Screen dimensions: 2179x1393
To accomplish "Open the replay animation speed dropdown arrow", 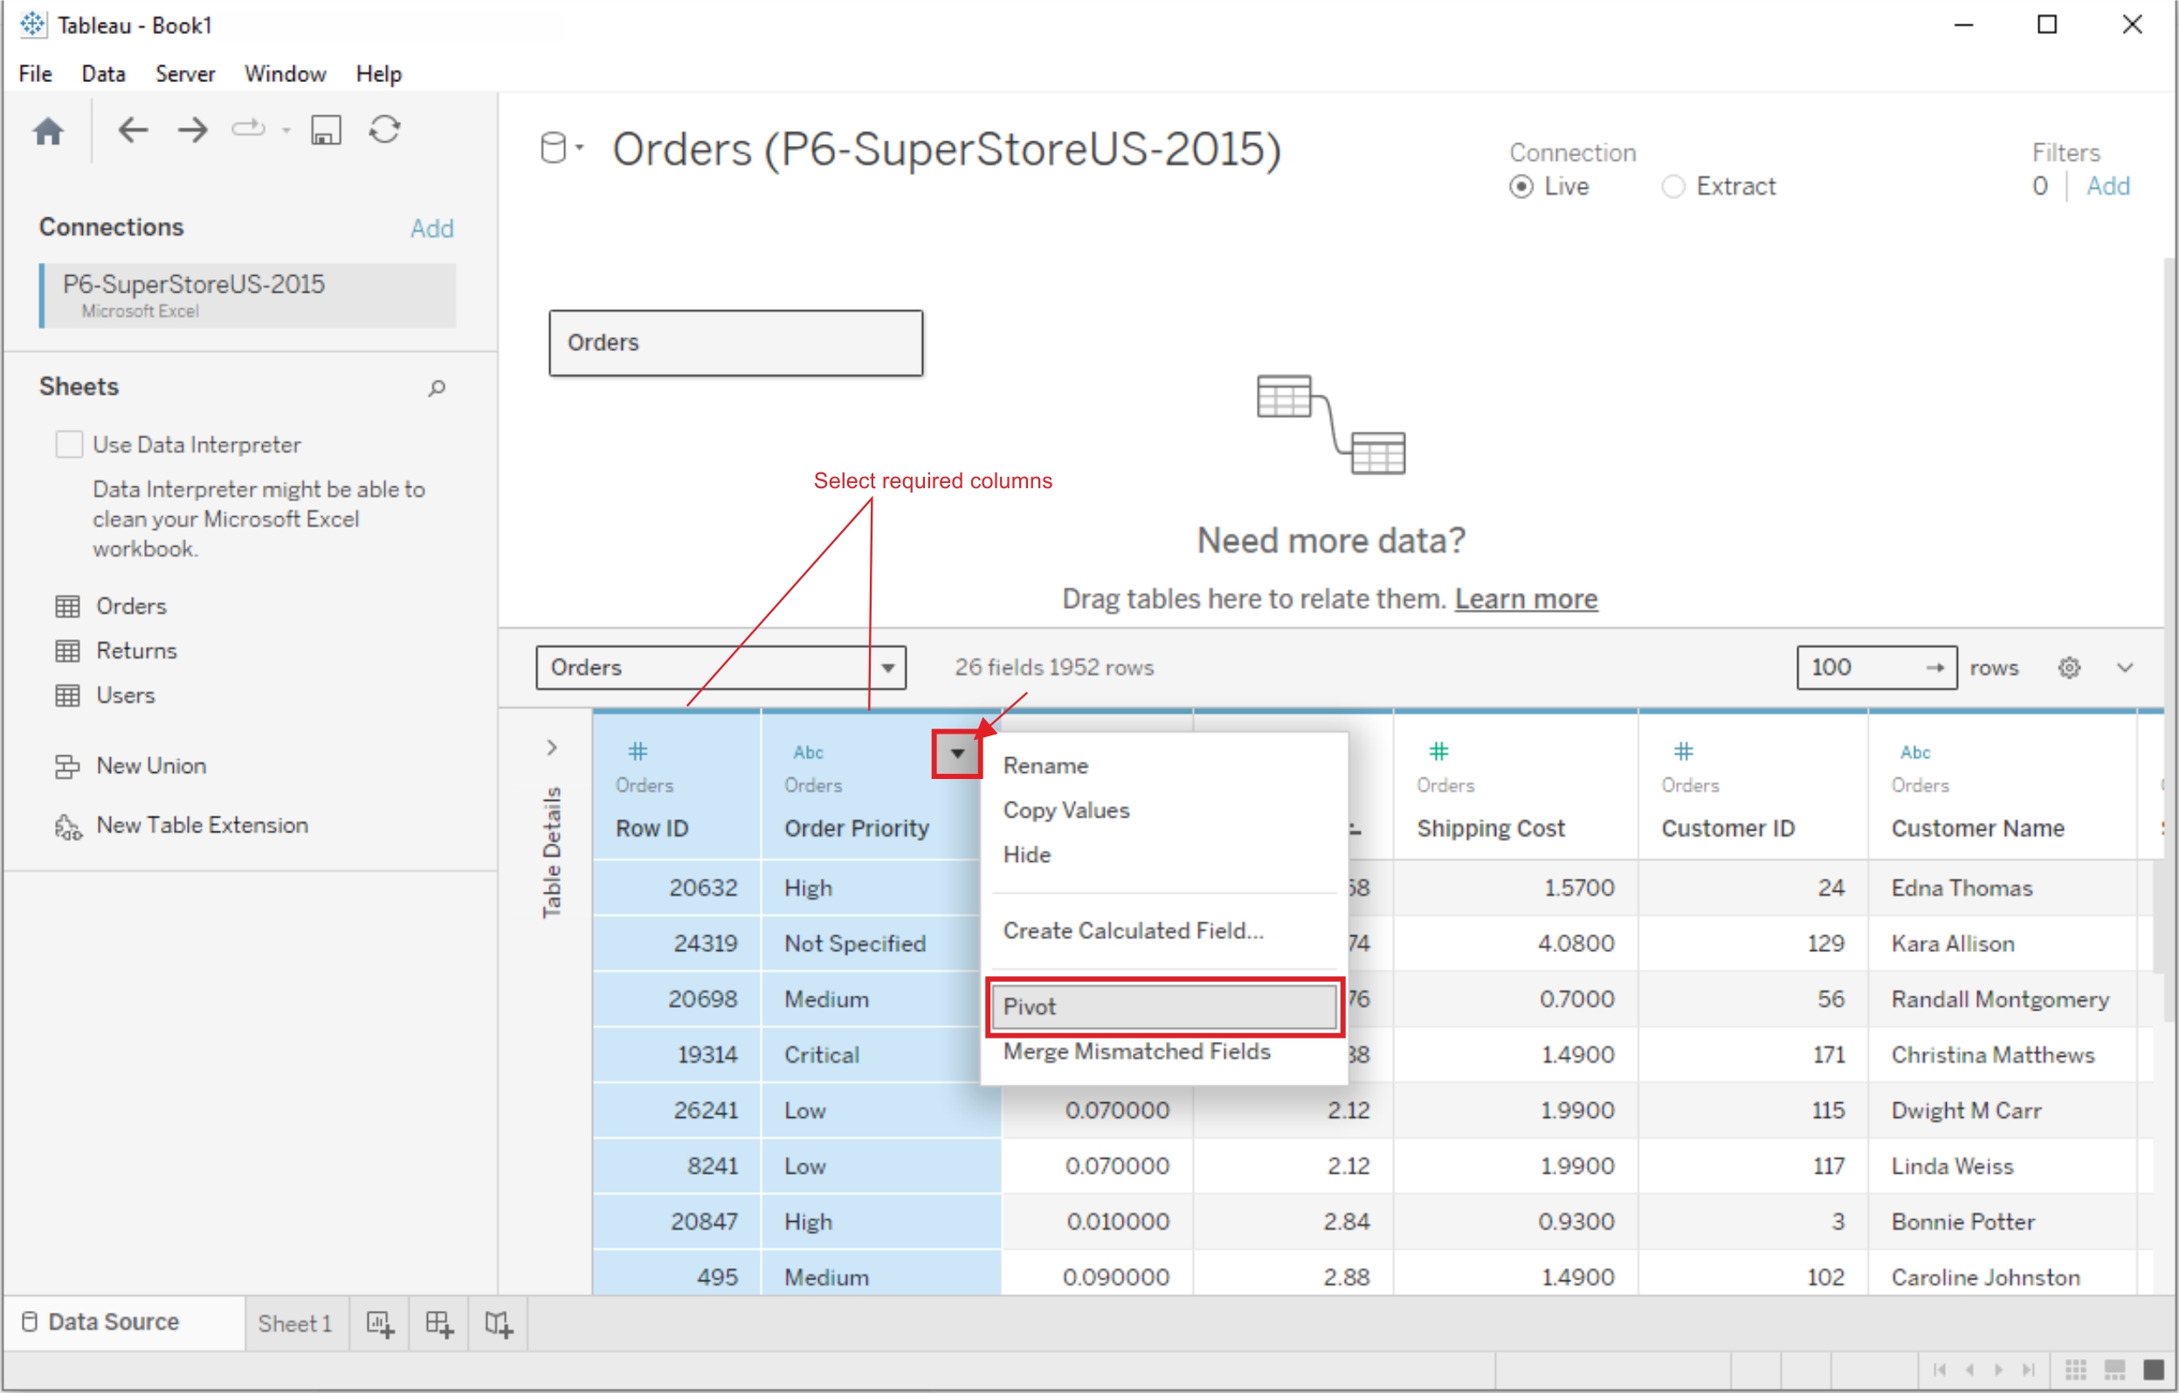I will click(x=286, y=130).
